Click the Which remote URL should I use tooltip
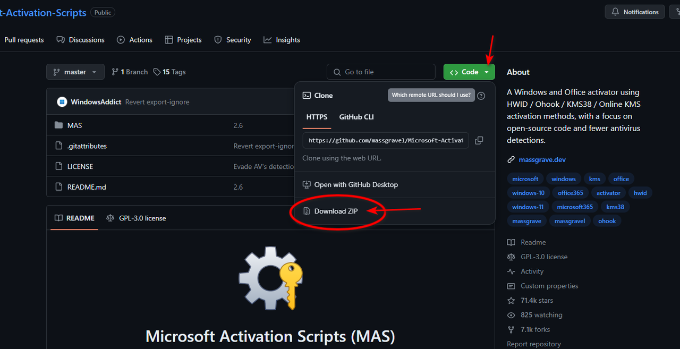 pos(431,95)
